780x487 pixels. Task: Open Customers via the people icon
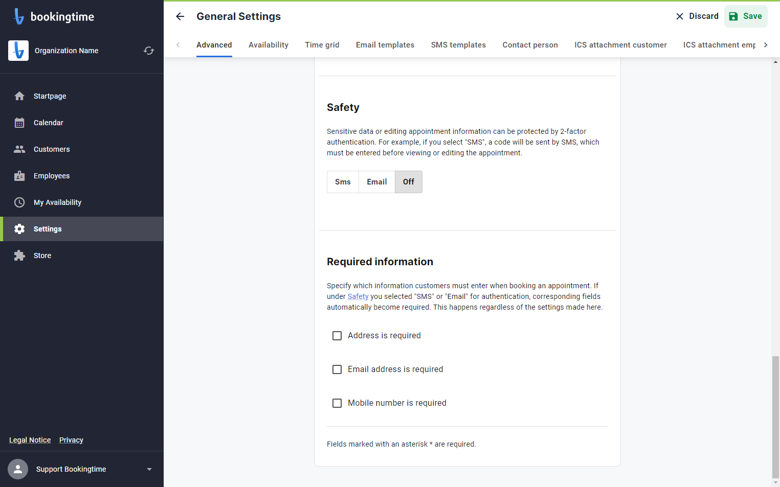(19, 149)
